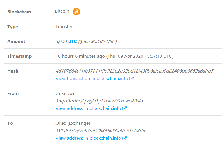This screenshot has height=145, width=222.
Task: Click the $36,296,180 USD value
Action: click(98, 41)
